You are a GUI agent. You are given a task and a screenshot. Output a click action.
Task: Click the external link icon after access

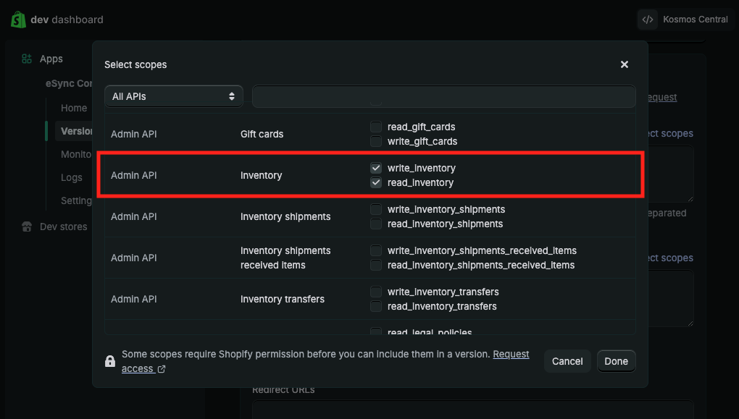[x=162, y=369]
